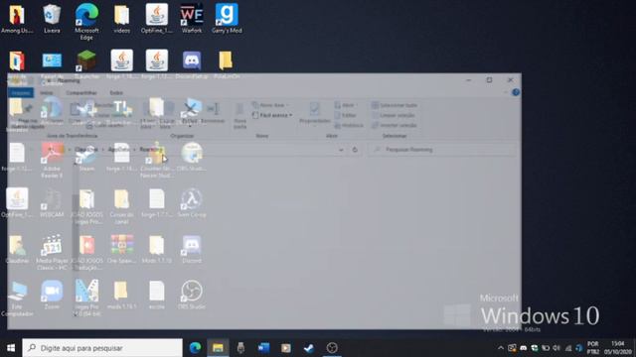The height and width of the screenshot is (357, 636).
Task: Open the Steam shortcut on the desktop
Action: point(86,157)
